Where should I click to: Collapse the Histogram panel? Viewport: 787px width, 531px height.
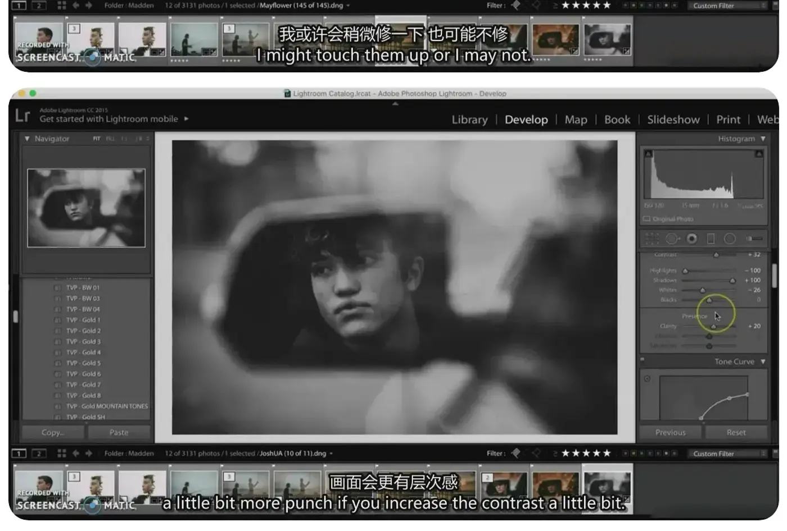[763, 139]
